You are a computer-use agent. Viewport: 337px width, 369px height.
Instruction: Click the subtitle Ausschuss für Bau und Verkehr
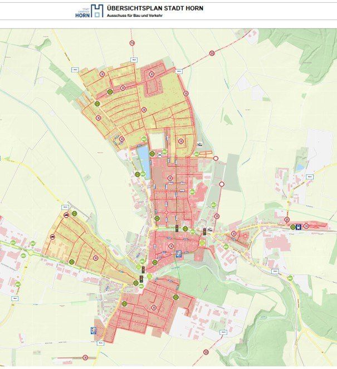(x=134, y=16)
